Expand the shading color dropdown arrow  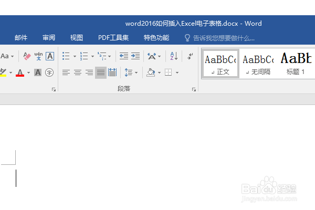point(159,72)
